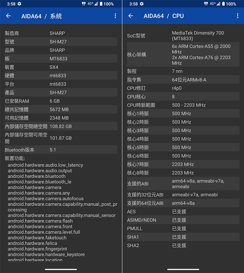
Task: Tap the 'AIDA64 / 系統' title
Action: click(x=42, y=16)
